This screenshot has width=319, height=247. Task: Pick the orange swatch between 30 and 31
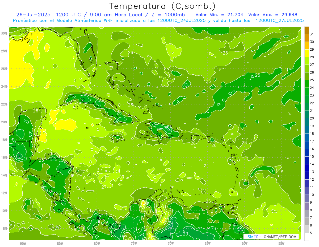click(x=307, y=38)
